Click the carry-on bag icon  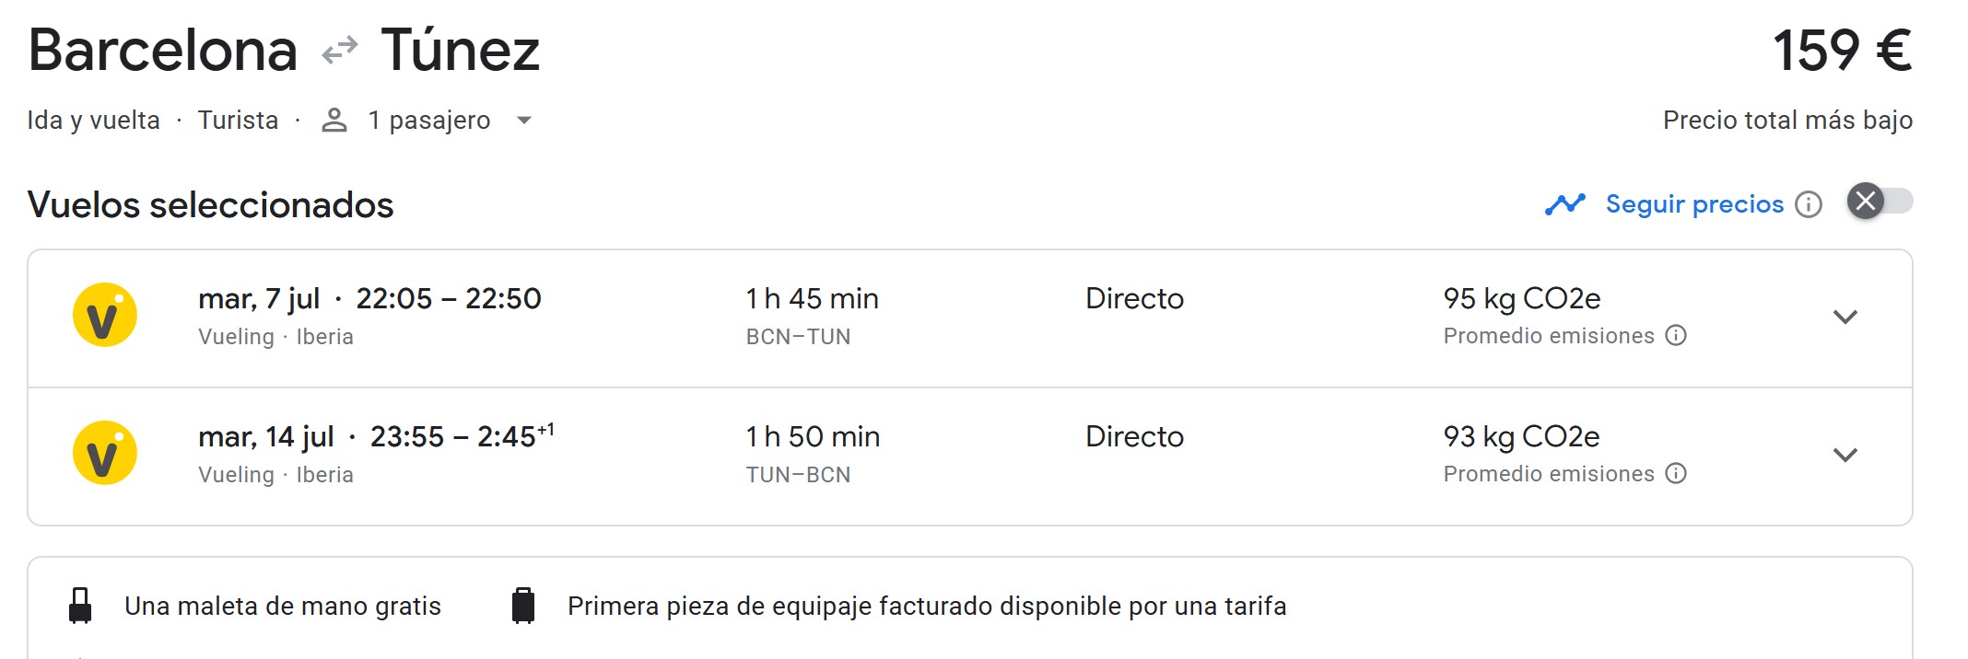click(x=80, y=606)
